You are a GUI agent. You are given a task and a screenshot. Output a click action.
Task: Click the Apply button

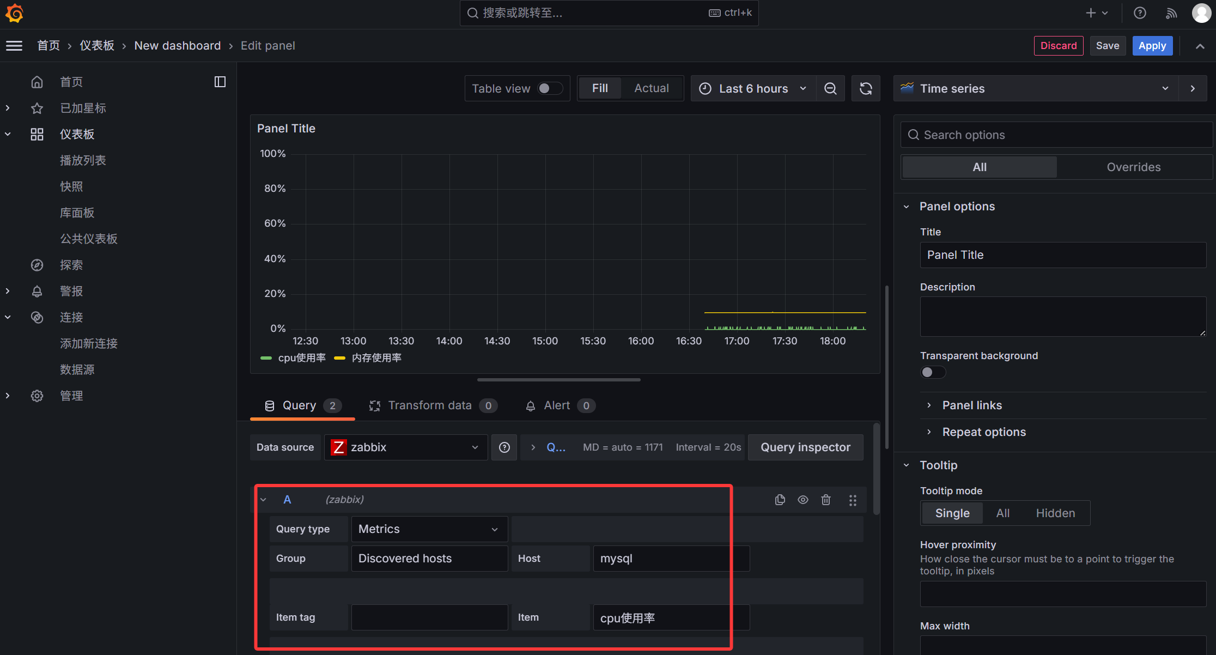1152,46
